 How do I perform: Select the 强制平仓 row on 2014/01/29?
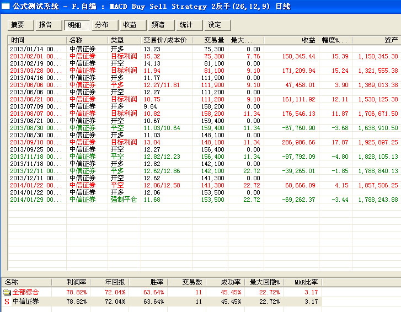204,200
